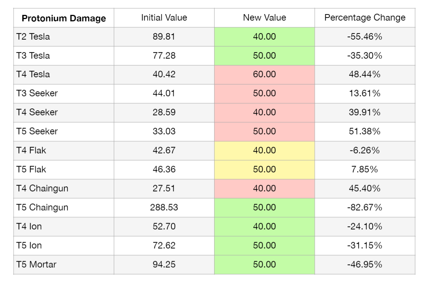This screenshot has width=429, height=281.
Task: Click the T5 Seeker row label
Action: [x=37, y=132]
